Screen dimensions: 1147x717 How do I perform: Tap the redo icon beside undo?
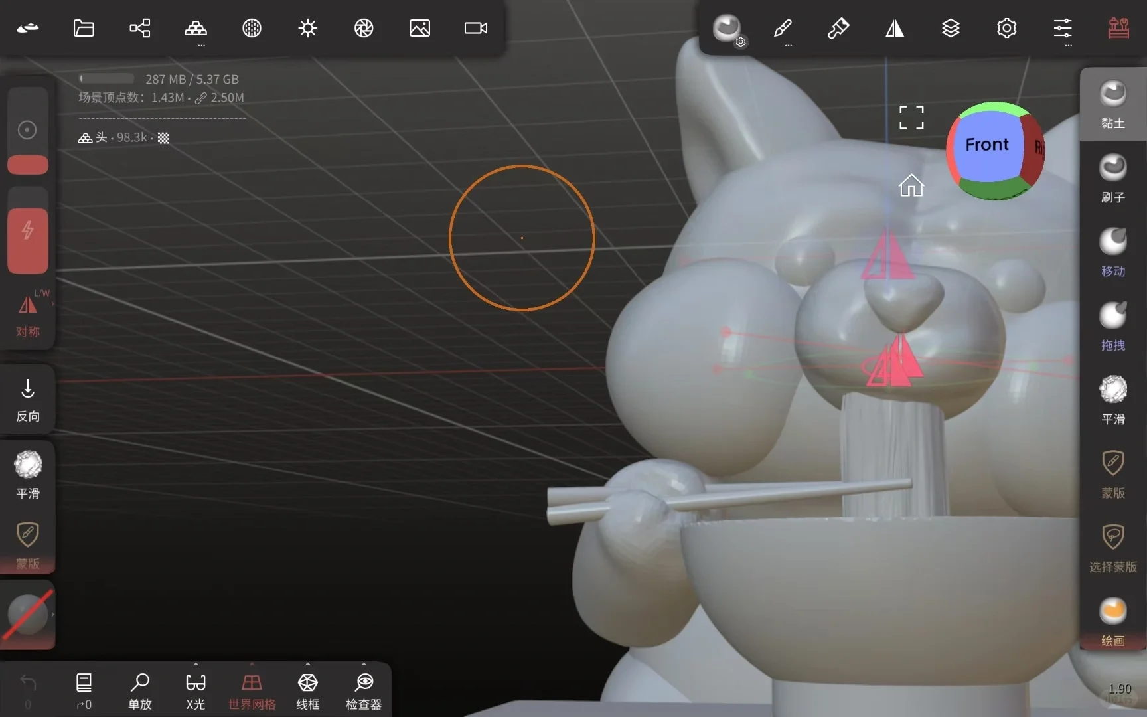[x=84, y=690]
